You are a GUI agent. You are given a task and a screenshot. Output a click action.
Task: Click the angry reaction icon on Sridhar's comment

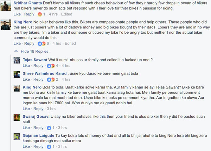[x=39, y=14]
